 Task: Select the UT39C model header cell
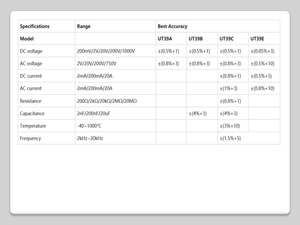(227, 39)
